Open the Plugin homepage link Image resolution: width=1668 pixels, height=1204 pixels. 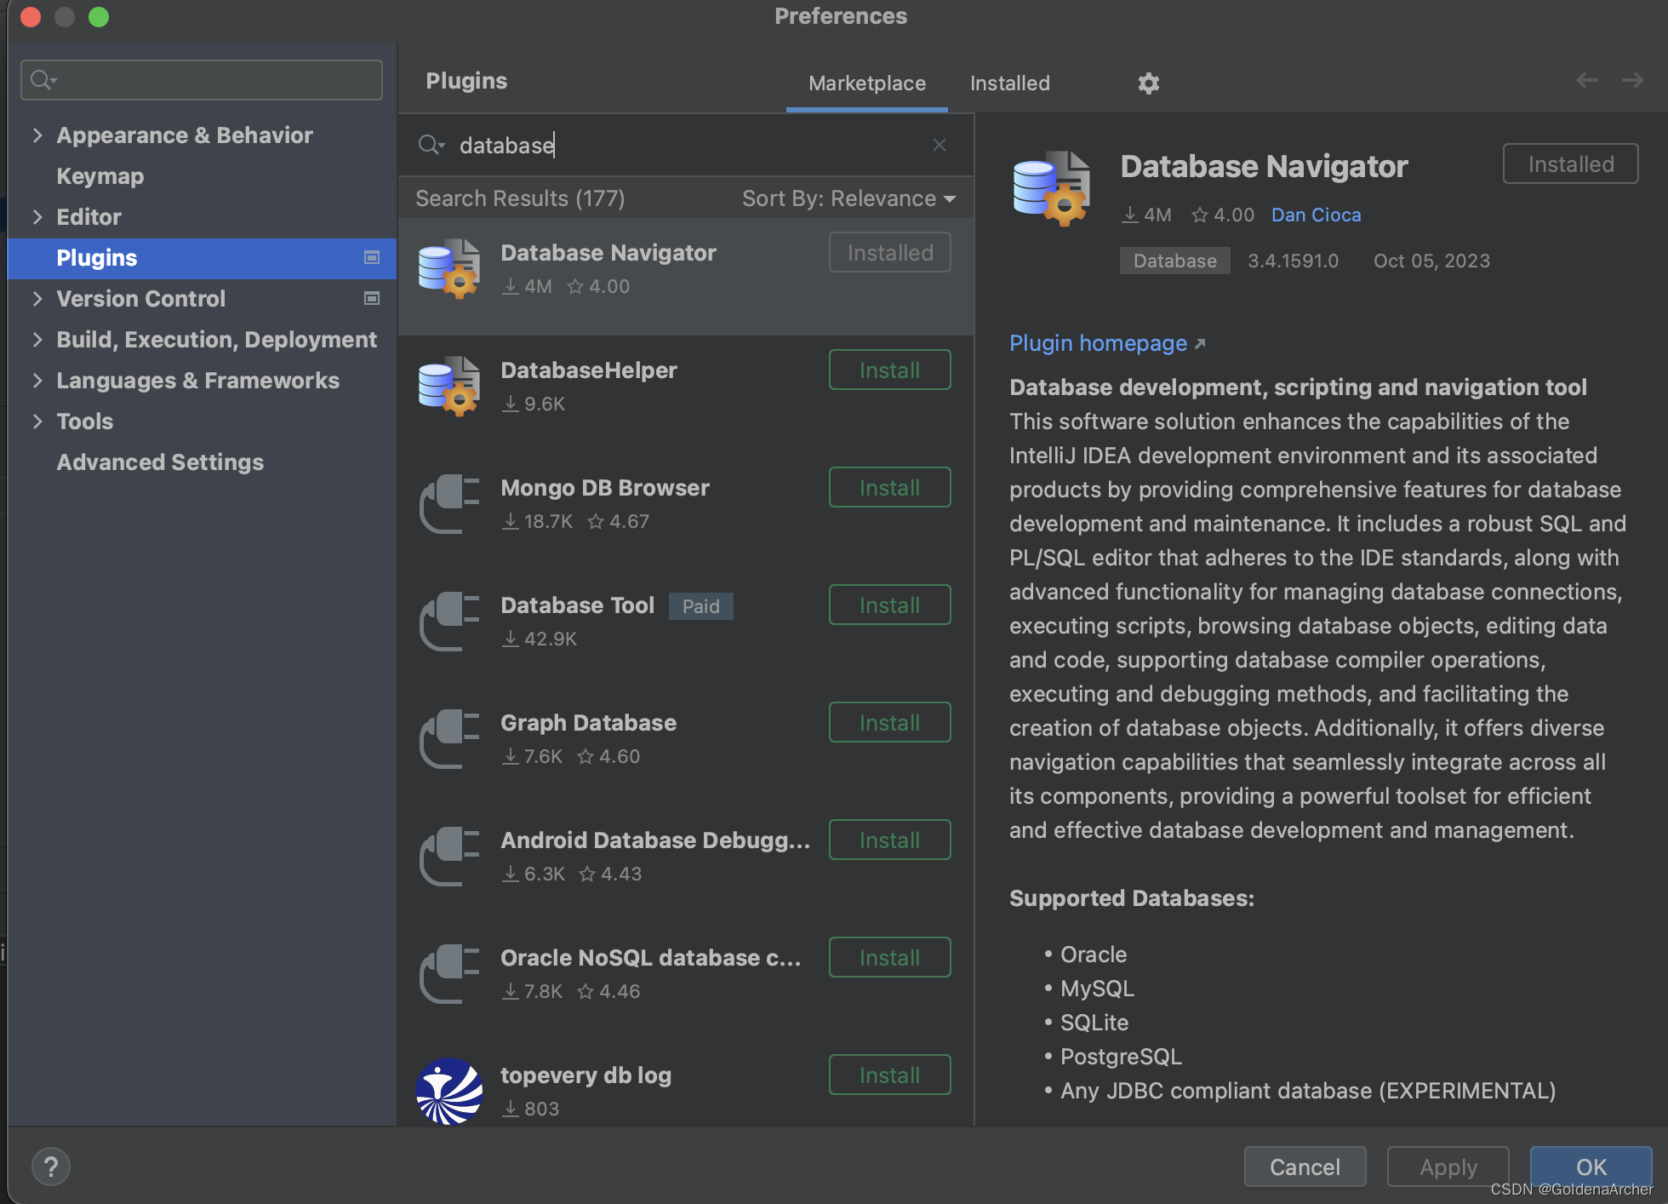click(x=1098, y=343)
